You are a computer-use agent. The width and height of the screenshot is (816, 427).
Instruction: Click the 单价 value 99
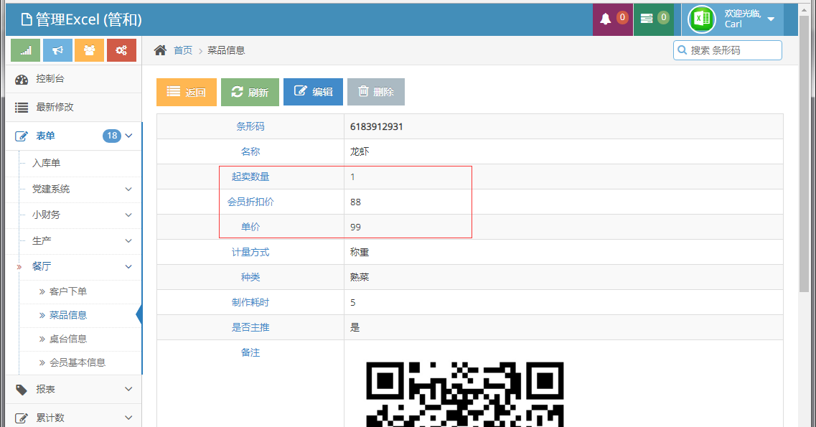pos(355,227)
